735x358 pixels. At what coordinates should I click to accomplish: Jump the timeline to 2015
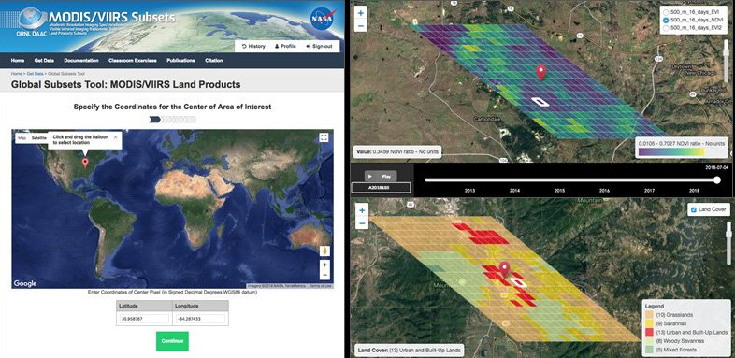coord(560,191)
